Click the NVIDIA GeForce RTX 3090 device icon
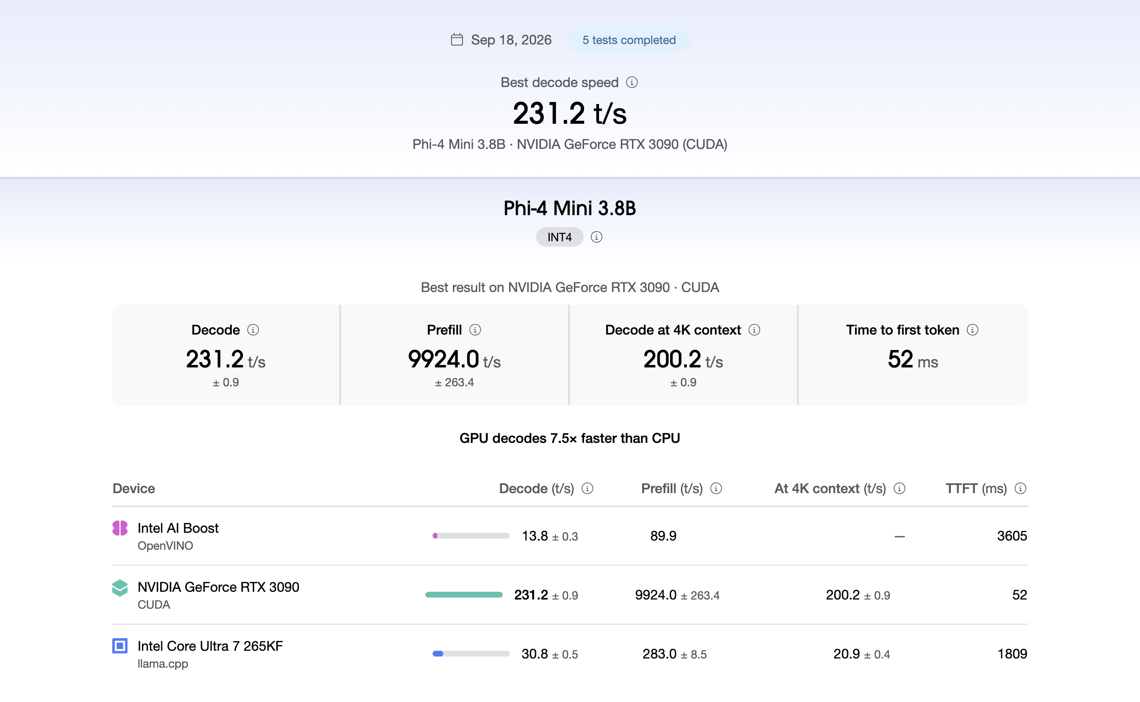This screenshot has height=702, width=1140. pos(120,588)
